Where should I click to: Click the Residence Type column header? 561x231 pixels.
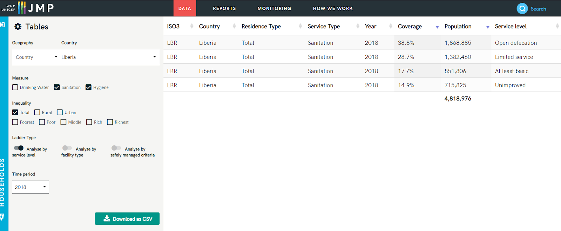coord(261,26)
